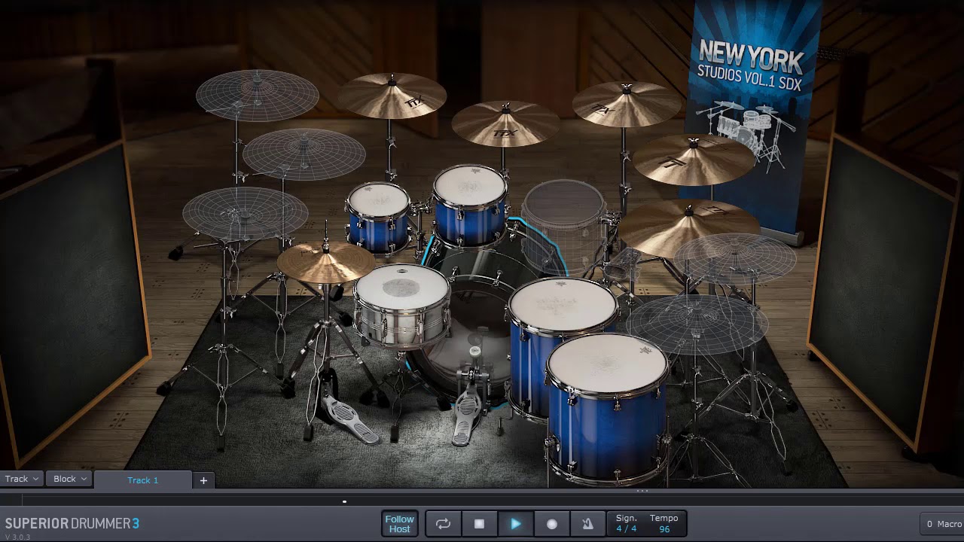The image size is (964, 542).
Task: Select the lowest left wireframe cymbal
Action: [x=245, y=214]
